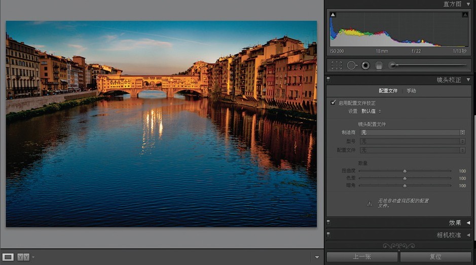Click the 暗角 slider handle
The width and height of the screenshot is (476, 265).
[405, 186]
